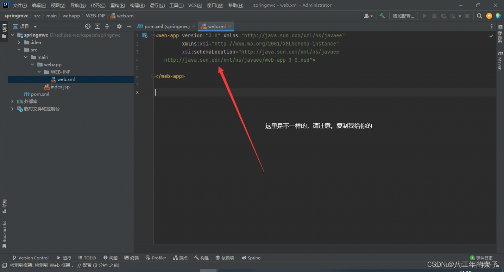Collapse the WEB-INF folder
504x272 pixels.
click(39, 72)
